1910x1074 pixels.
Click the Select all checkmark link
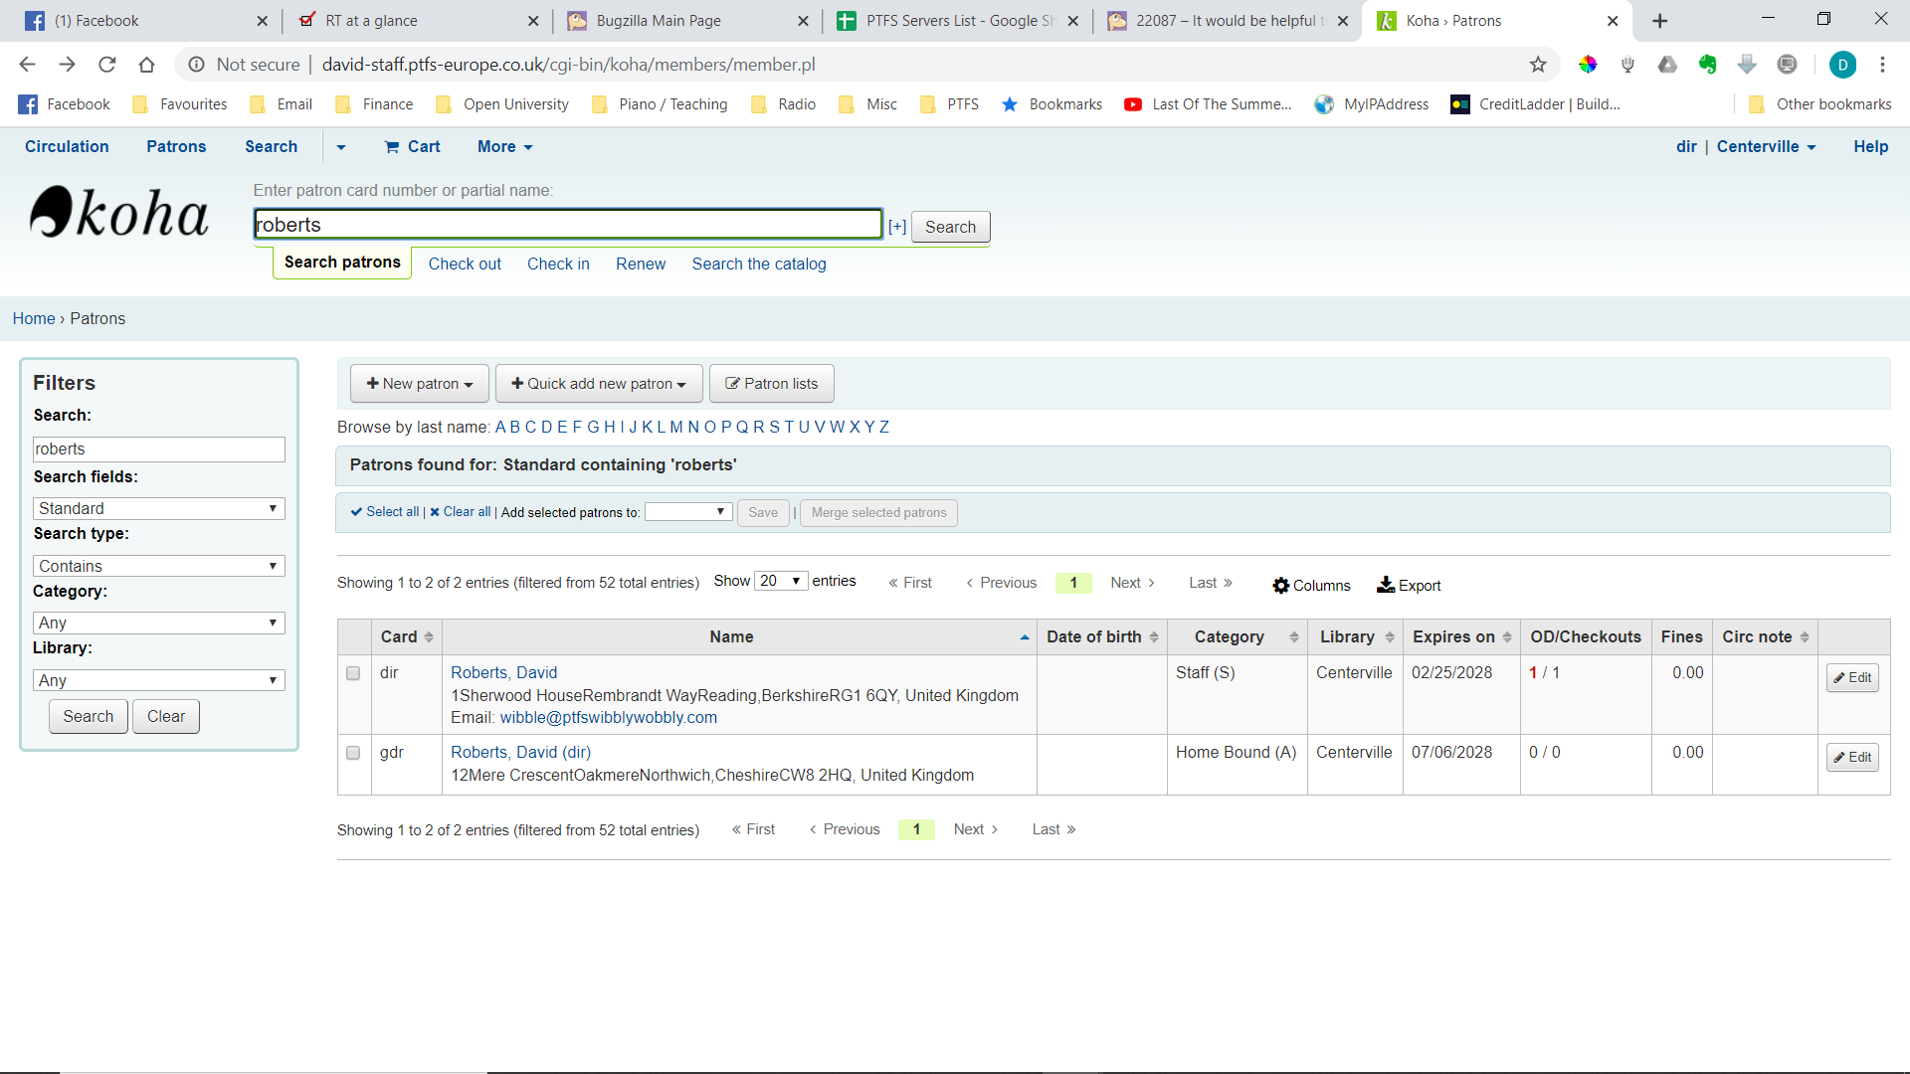pos(385,512)
